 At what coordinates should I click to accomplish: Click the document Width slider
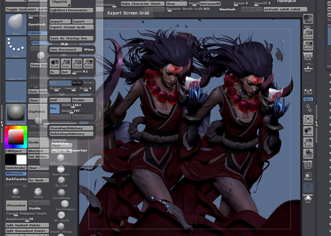pos(77,105)
